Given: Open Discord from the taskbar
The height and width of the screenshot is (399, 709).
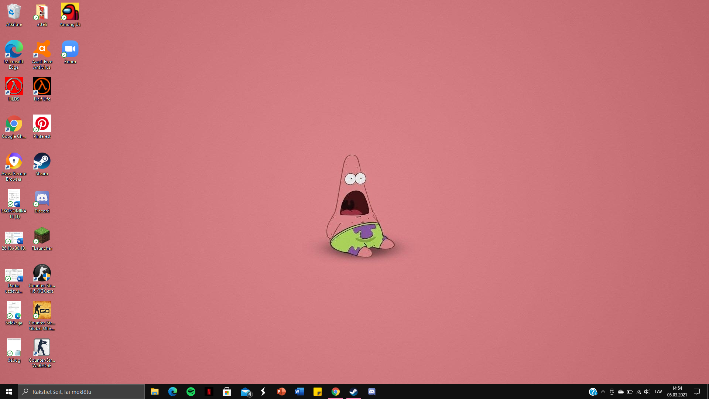Looking at the screenshot, I should pos(371,392).
